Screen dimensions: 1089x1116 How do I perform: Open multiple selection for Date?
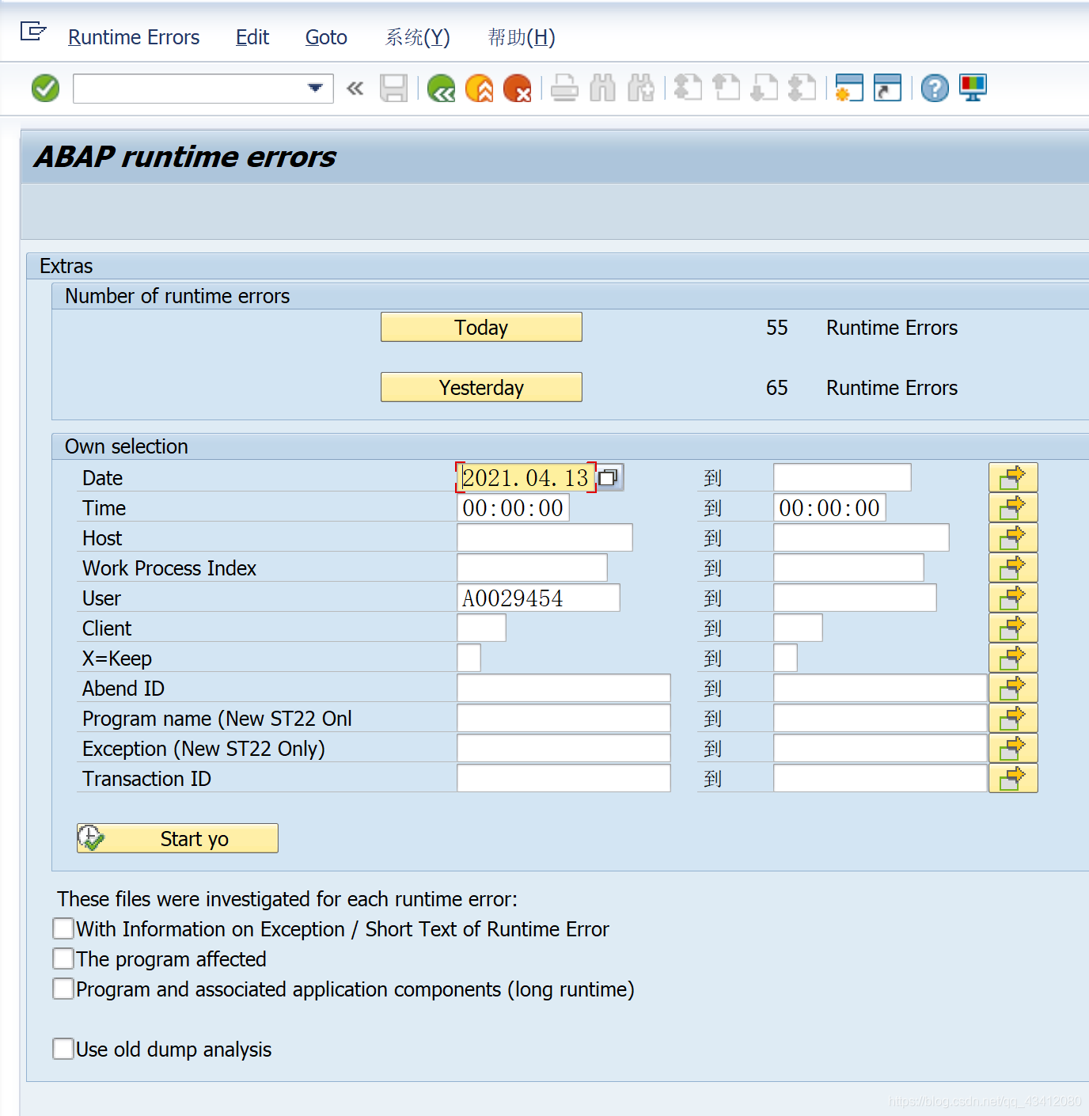pos(1013,477)
